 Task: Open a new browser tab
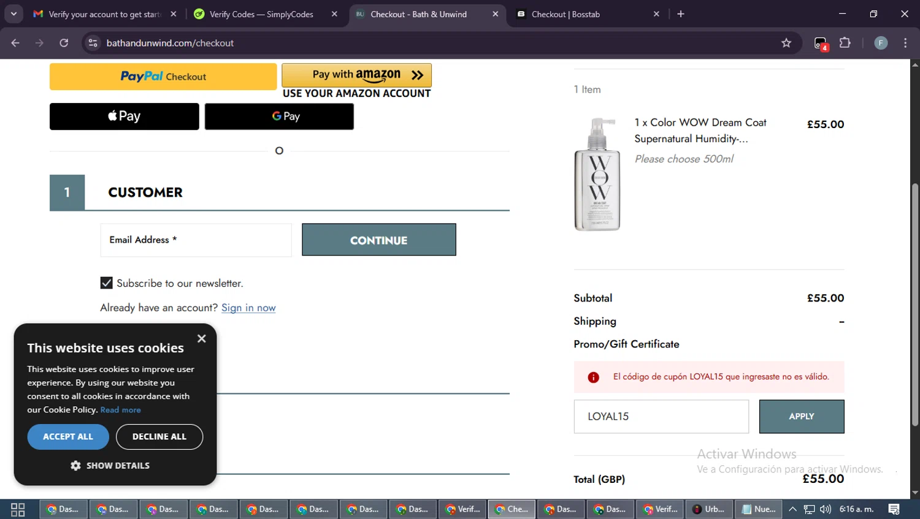[x=681, y=14]
